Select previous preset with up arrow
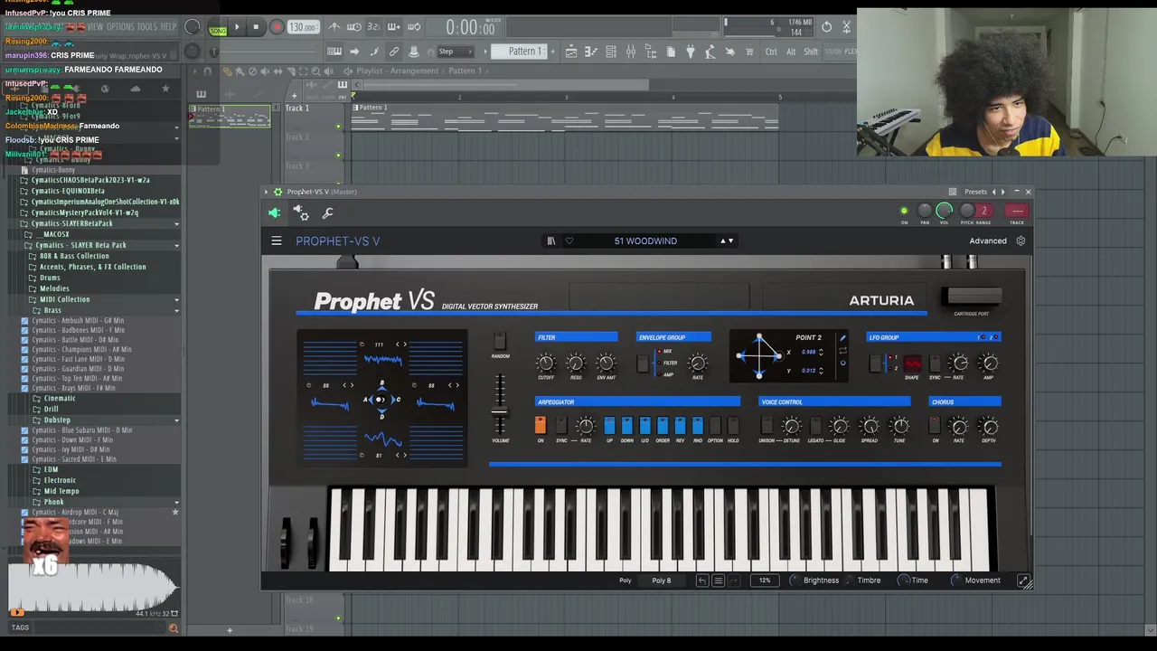The height and width of the screenshot is (651, 1157). [x=722, y=241]
